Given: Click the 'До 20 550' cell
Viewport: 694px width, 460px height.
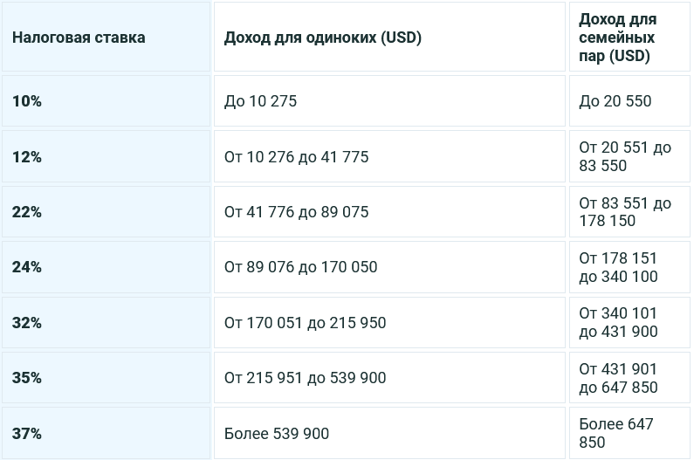Looking at the screenshot, I should tap(615, 101).
